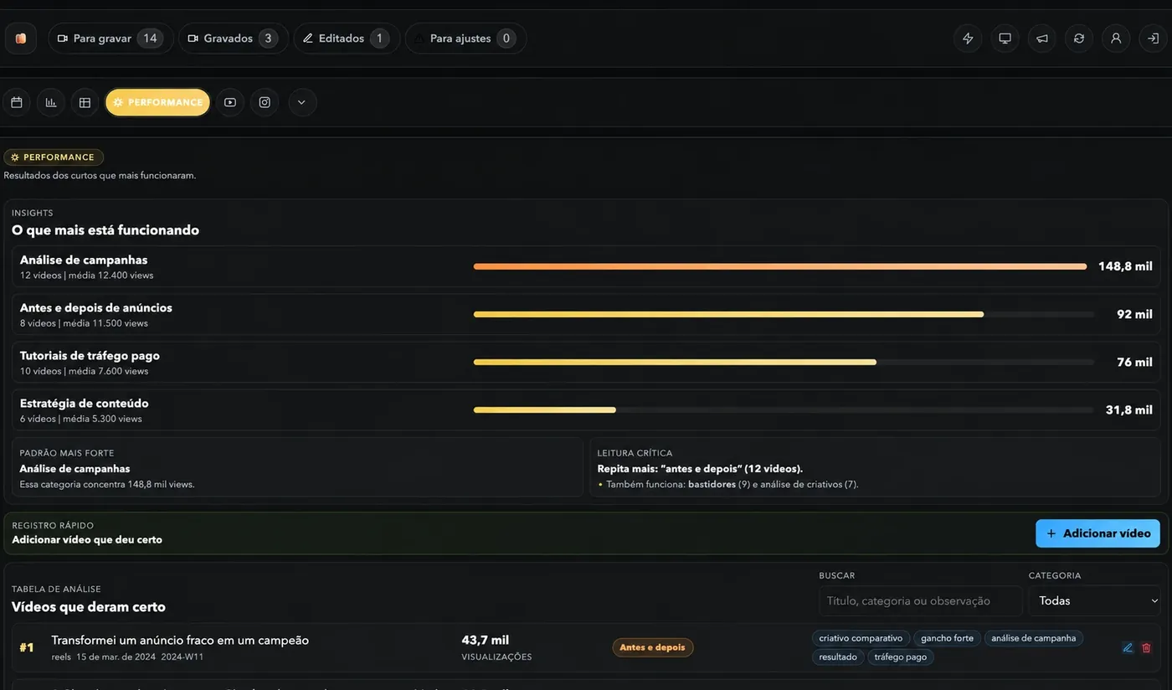Click the resultado tag

click(x=838, y=657)
